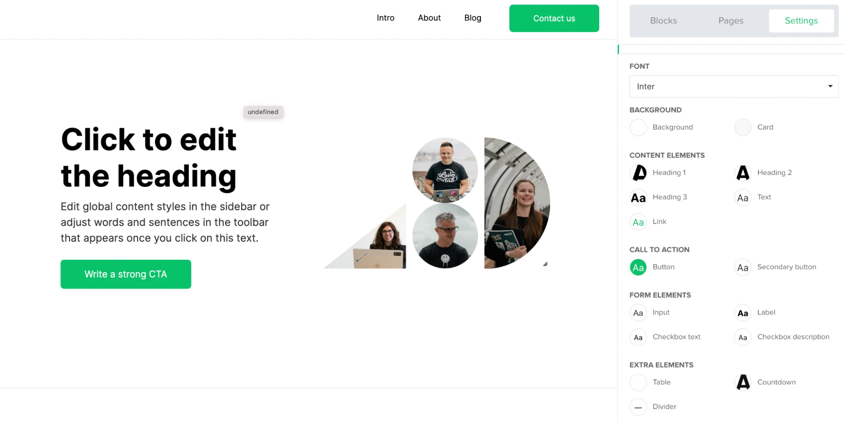Edit the Checkbox text style icon
The width and height of the screenshot is (844, 423).
coord(638,337)
